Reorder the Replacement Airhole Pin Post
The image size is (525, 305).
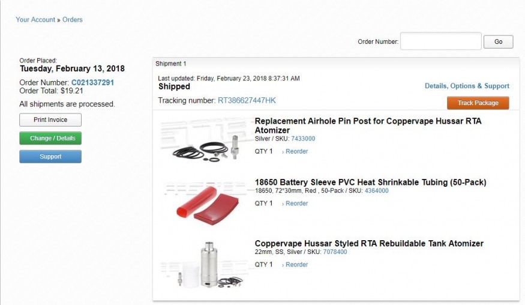(295, 151)
